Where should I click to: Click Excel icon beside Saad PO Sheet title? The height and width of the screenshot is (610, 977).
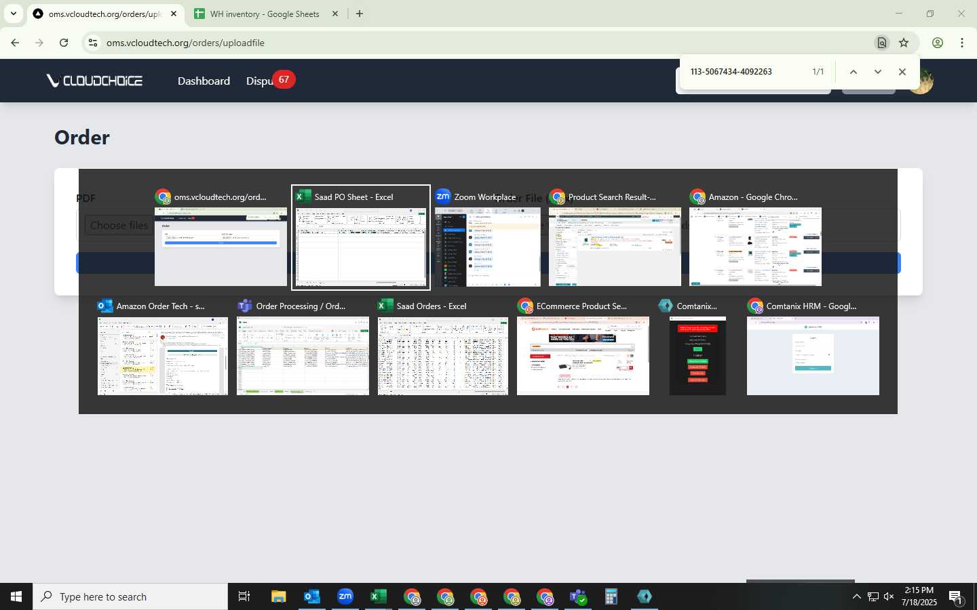pos(303,197)
